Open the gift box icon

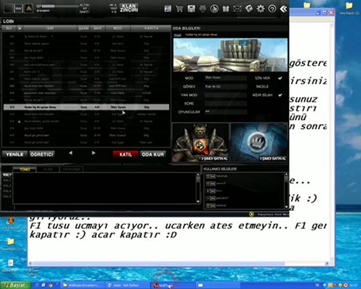(x=225, y=9)
